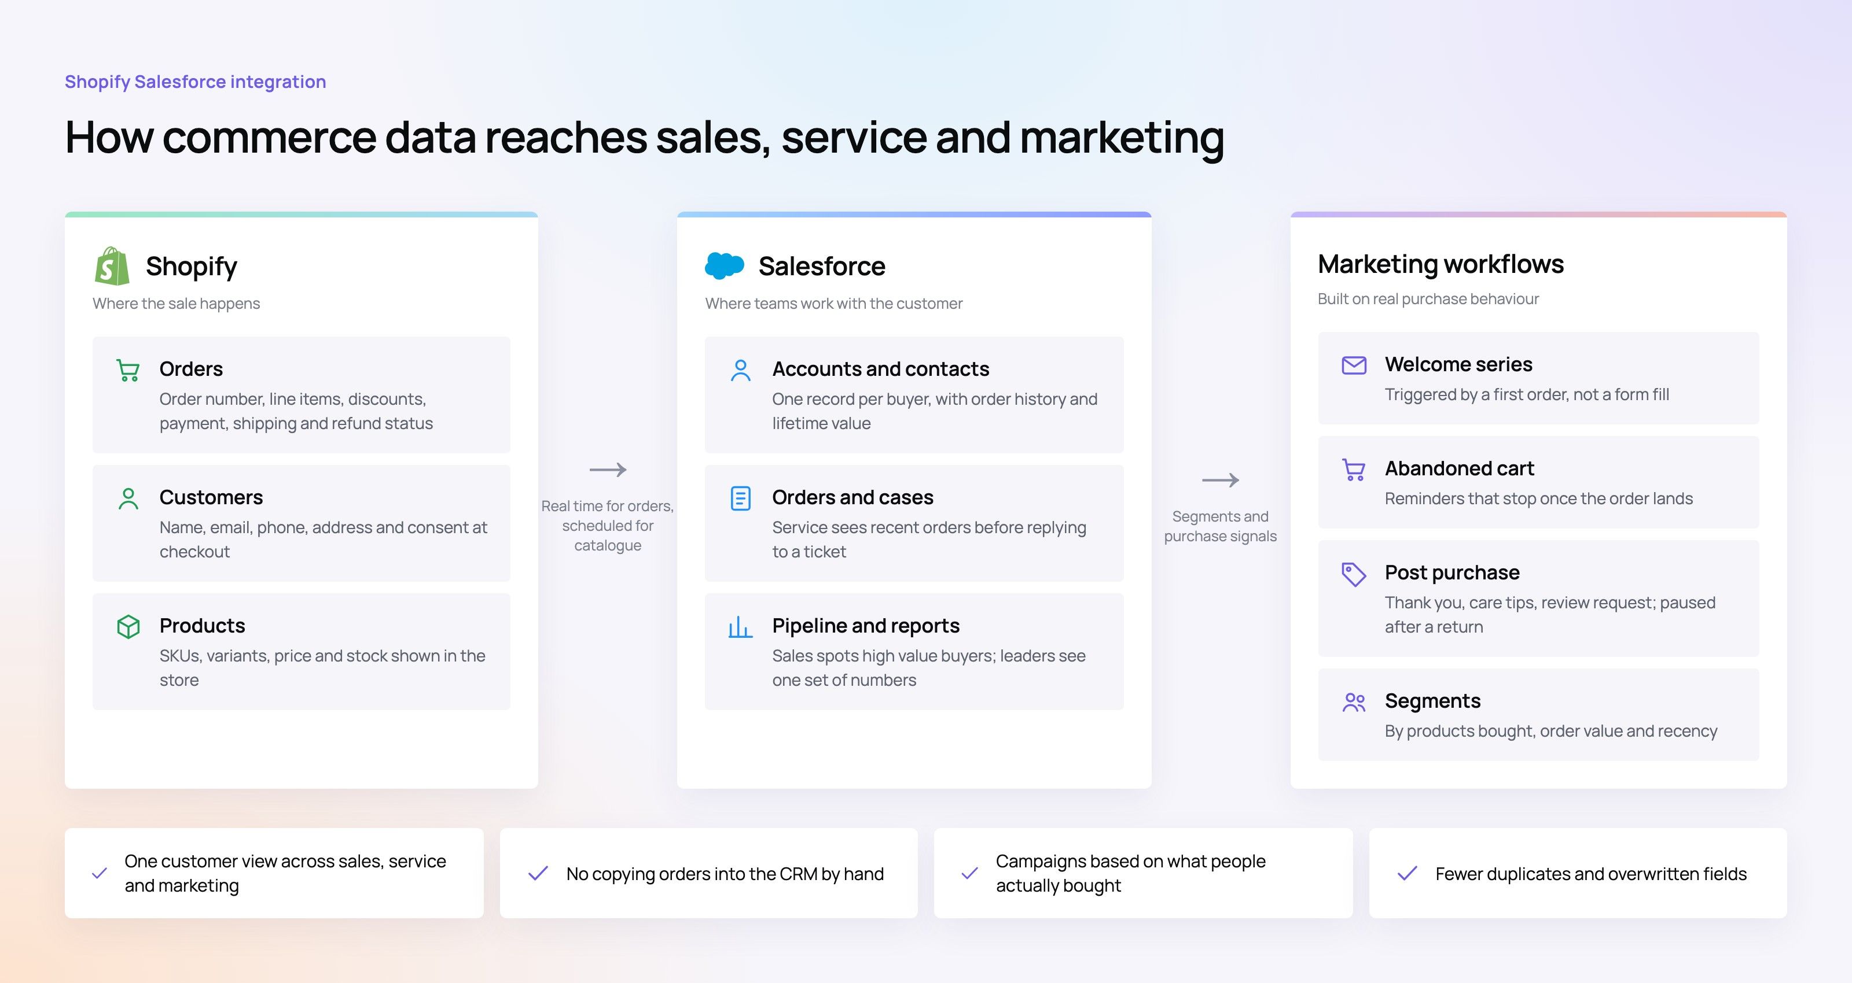Viewport: 1852px width, 983px height.
Task: Click the Marketing workflows panel title
Action: tap(1441, 264)
